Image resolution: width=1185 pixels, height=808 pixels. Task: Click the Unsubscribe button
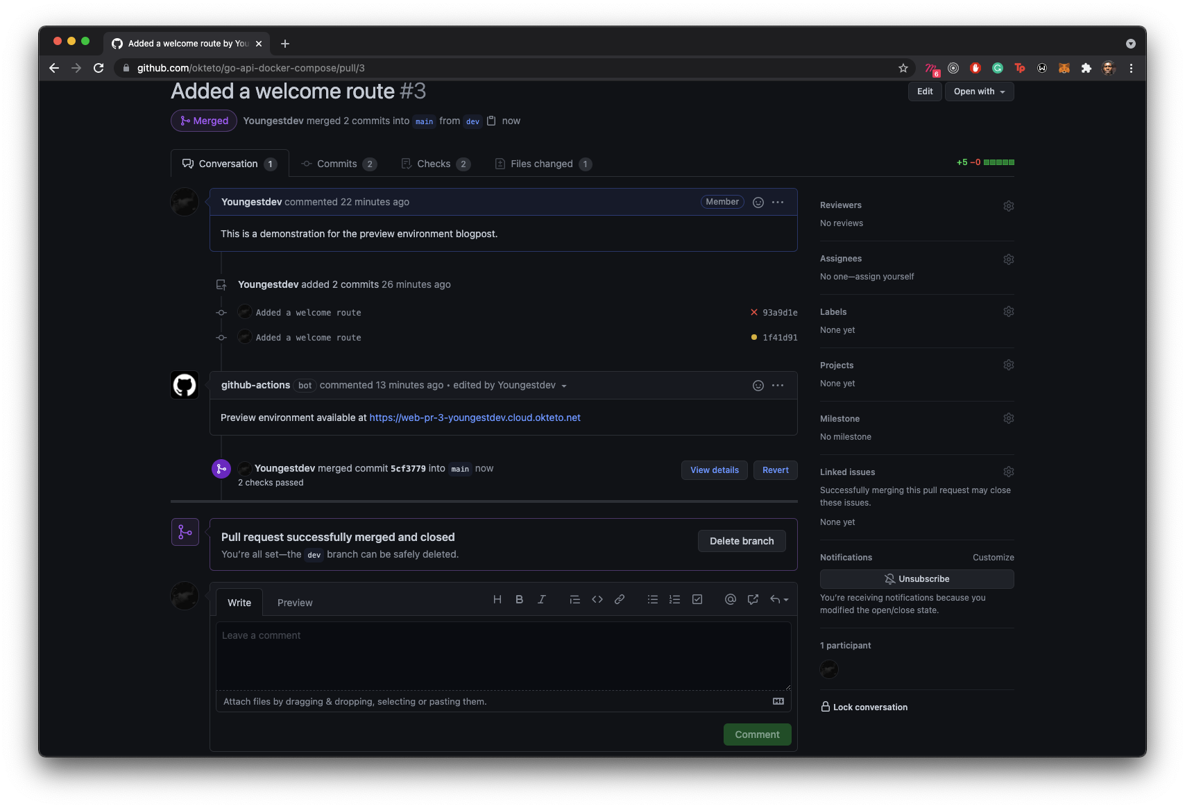point(917,579)
